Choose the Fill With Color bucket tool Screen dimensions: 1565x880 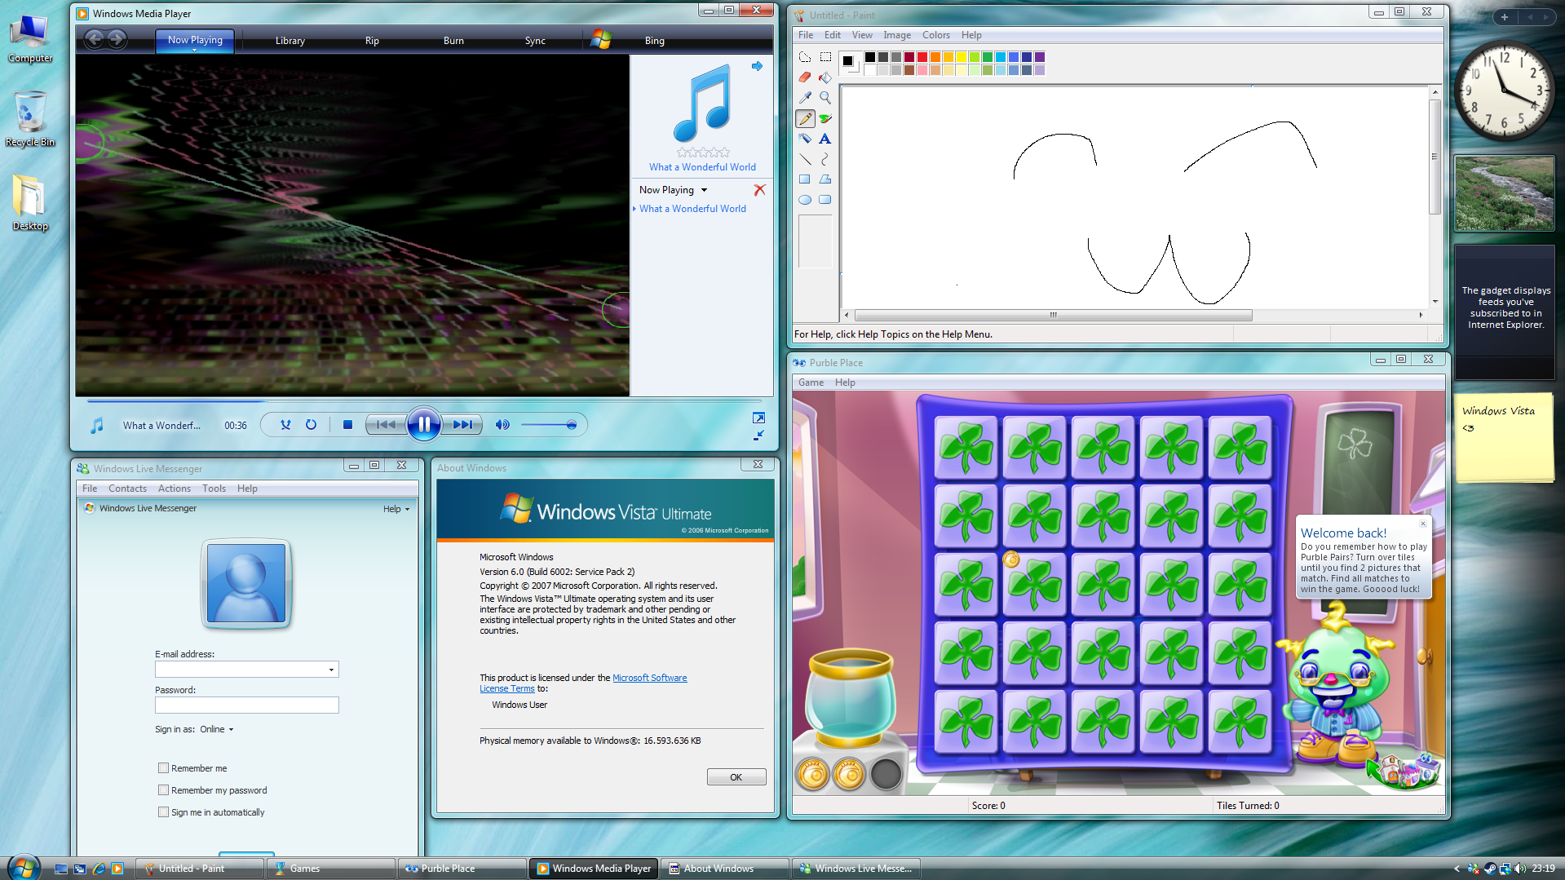[825, 77]
